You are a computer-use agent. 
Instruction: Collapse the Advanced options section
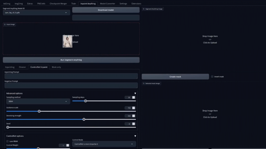[x=135, y=93]
